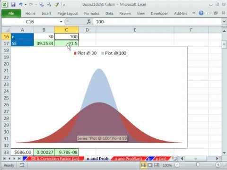Click previous-sheet navigation arrow

click(9, 159)
